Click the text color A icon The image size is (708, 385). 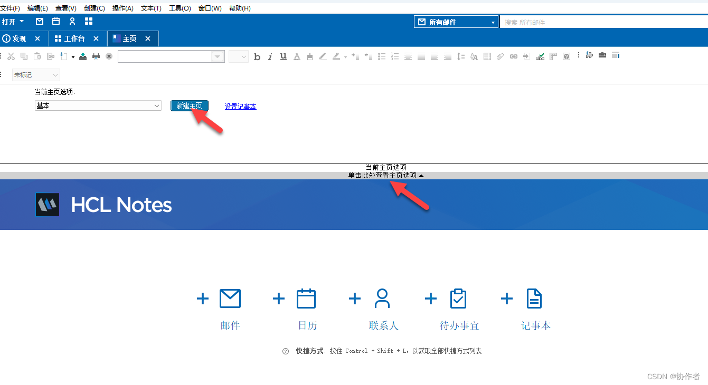[x=297, y=56]
